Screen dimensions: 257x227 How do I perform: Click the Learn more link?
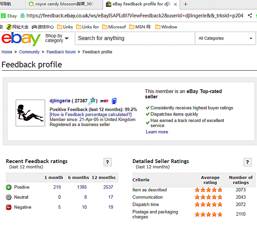coord(157,132)
